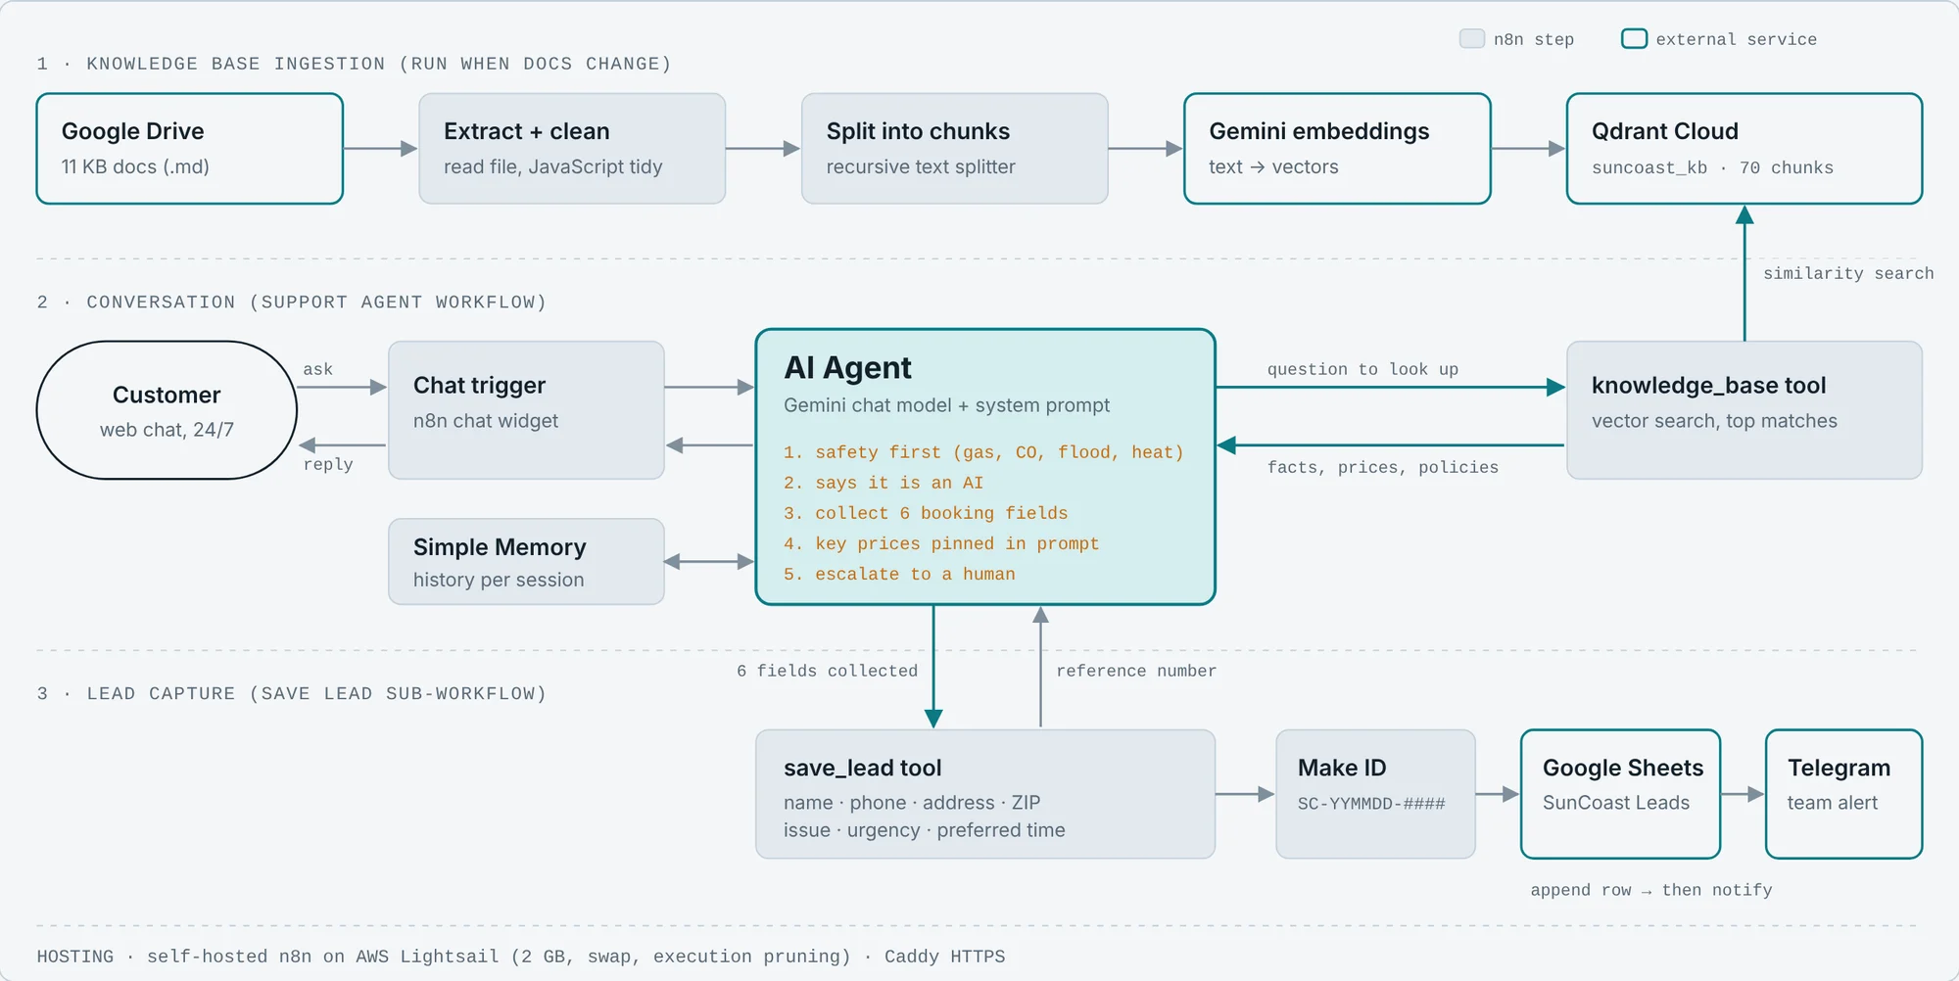Image resolution: width=1959 pixels, height=981 pixels.
Task: Click 'Gemini chat model + system prompt'
Action: tap(946, 405)
